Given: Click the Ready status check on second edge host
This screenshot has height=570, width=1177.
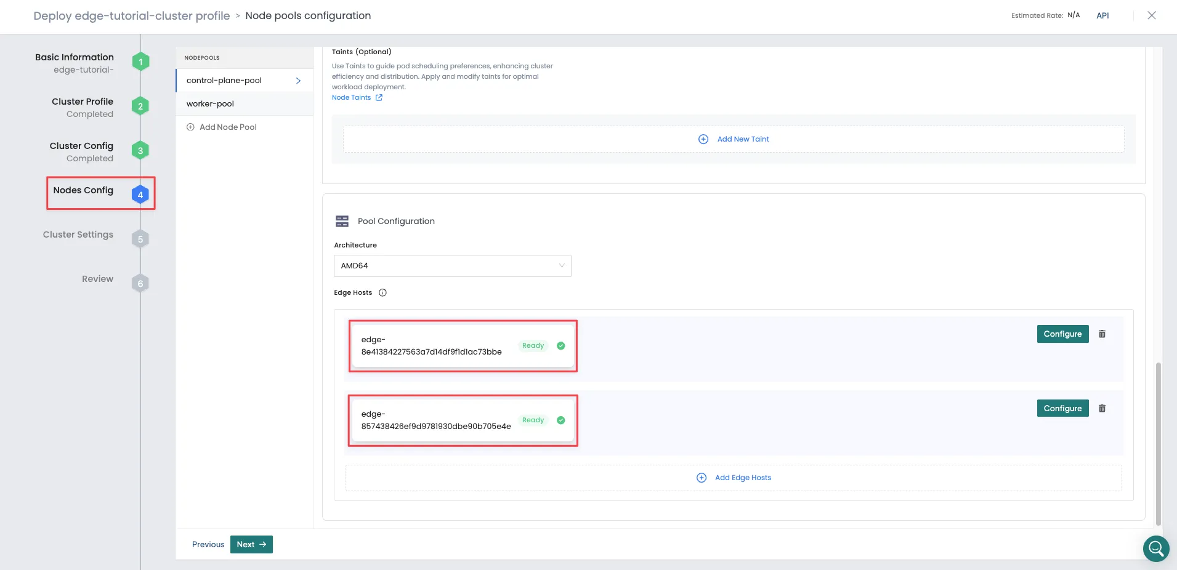Looking at the screenshot, I should (x=560, y=420).
